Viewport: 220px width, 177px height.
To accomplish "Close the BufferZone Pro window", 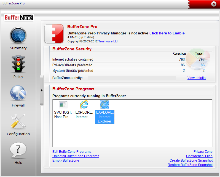I will click(213, 4).
